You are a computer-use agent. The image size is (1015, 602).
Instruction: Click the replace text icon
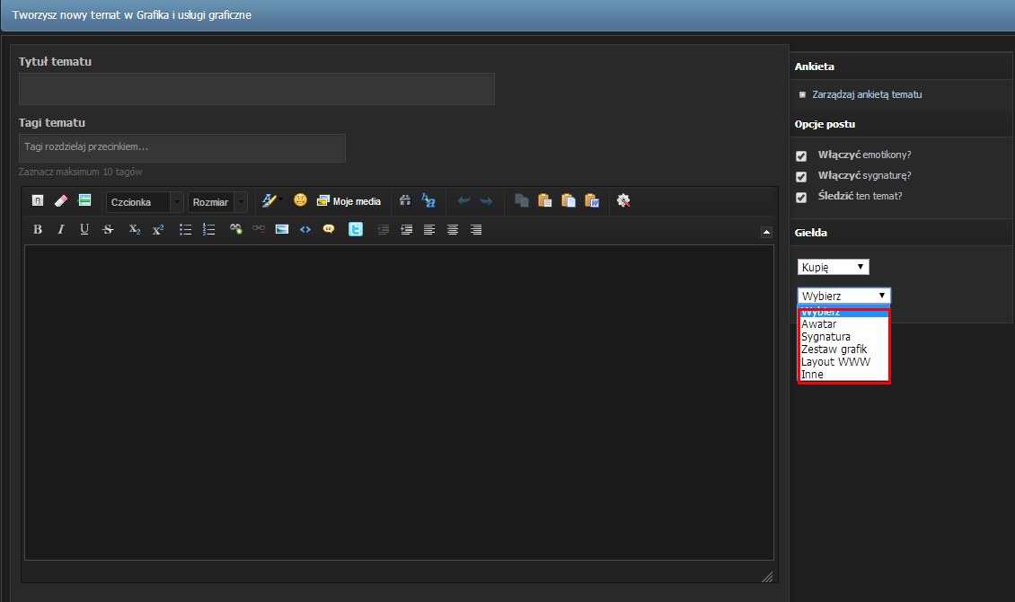pyautogui.click(x=428, y=200)
